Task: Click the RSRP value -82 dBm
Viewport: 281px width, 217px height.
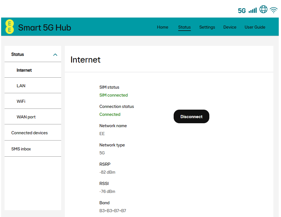Action: (107, 172)
